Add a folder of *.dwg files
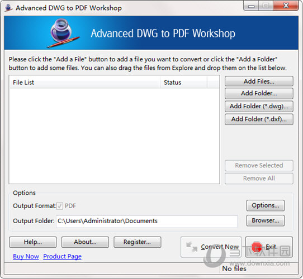Screen dimensions: 303x279 click(259, 107)
